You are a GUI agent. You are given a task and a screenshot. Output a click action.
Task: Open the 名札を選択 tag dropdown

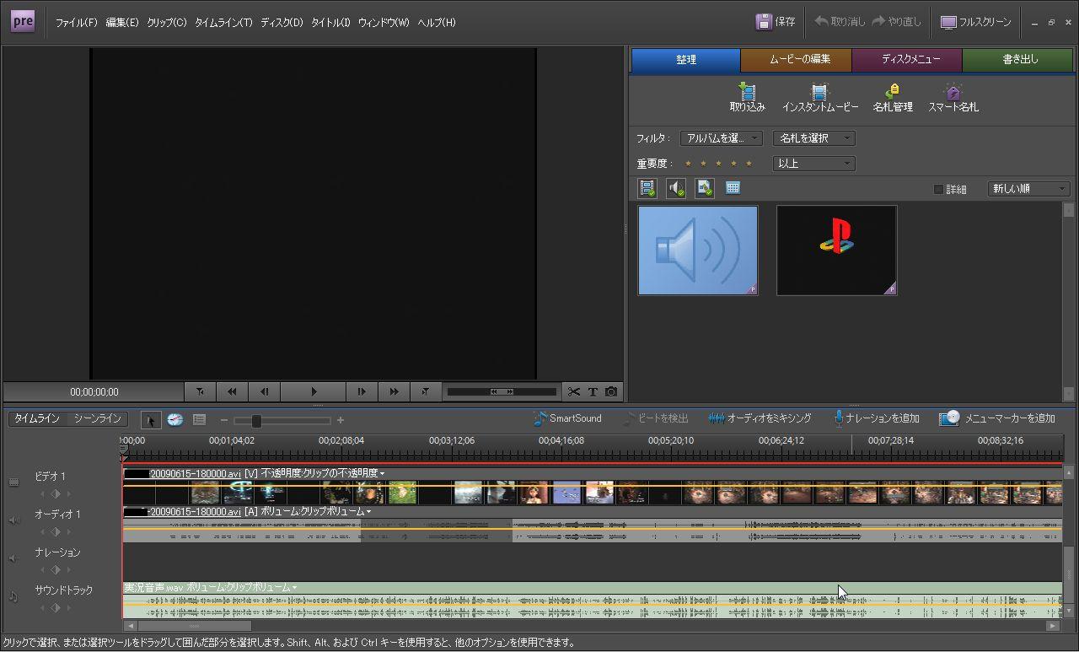click(813, 138)
